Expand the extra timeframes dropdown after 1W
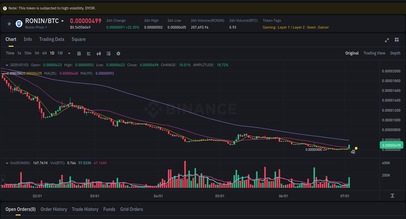The height and width of the screenshot is (219, 406). point(69,53)
